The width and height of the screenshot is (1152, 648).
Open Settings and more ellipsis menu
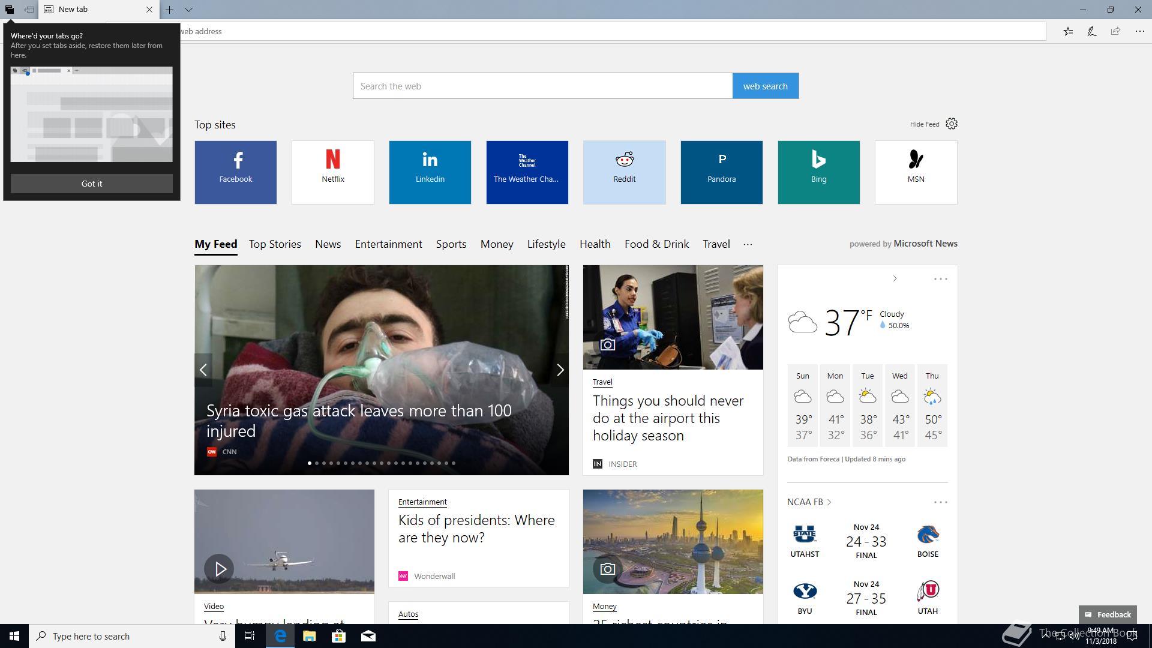click(x=1139, y=31)
